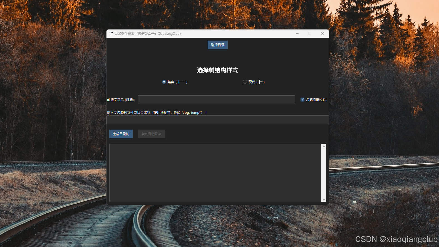
Task: Focus the 前缀字符串 input field
Action: 216,100
